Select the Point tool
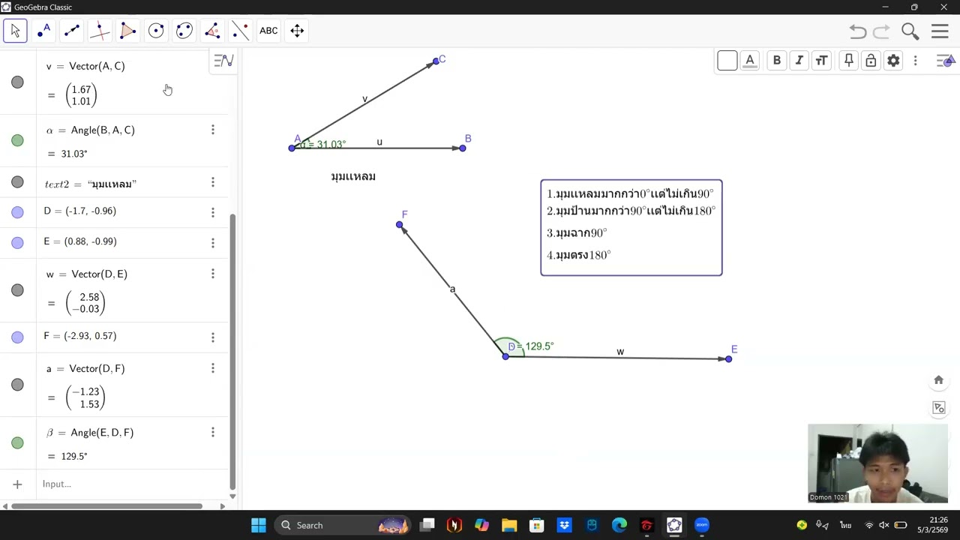Screen dimensions: 960x540 tap(43, 31)
